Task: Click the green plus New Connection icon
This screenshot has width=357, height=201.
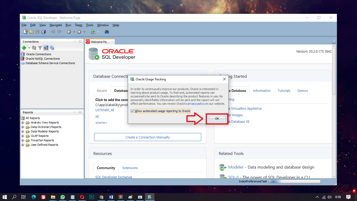Action: (24, 48)
